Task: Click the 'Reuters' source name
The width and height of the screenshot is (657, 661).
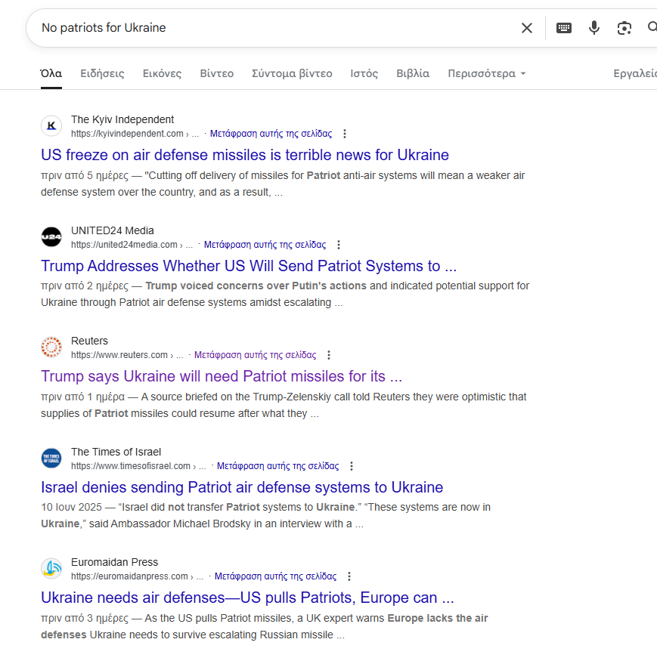Action: 89,341
